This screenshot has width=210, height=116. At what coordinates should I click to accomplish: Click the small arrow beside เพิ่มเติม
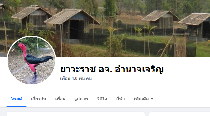[x=152, y=99]
